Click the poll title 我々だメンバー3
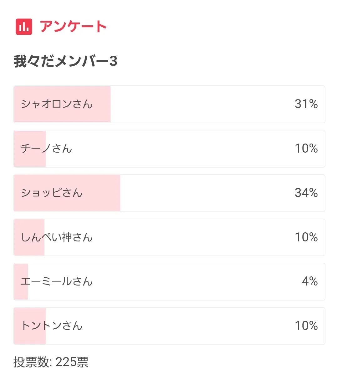Image resolution: width=338 pixels, height=369 pixels. (x=65, y=61)
